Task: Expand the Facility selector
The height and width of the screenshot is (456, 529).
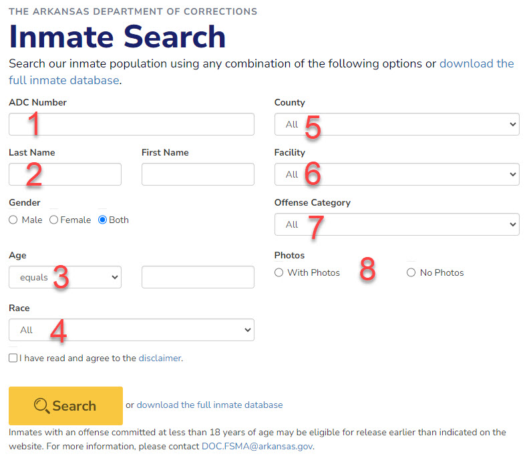Action: 397,174
